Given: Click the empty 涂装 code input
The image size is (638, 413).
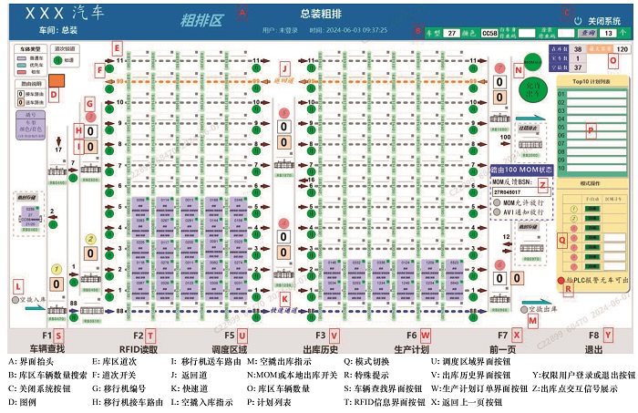Looking at the screenshot, I should pos(566,33).
